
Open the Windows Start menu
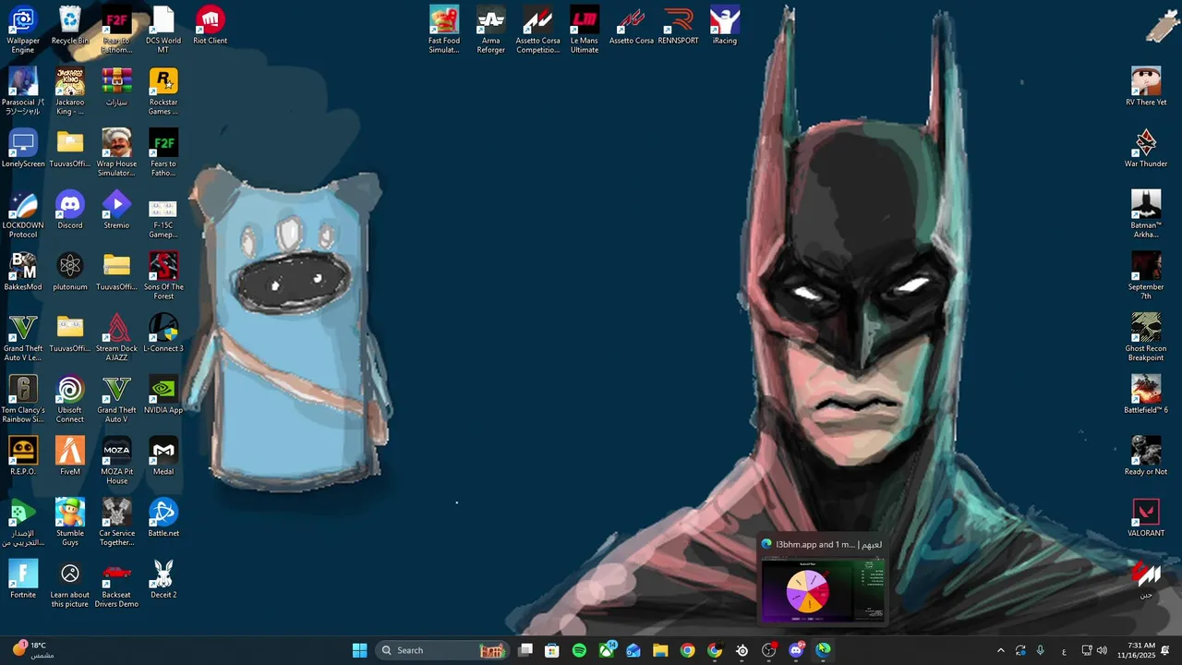[359, 650]
